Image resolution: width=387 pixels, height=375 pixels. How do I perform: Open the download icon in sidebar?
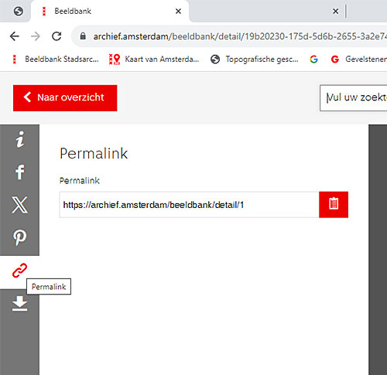[x=19, y=303]
